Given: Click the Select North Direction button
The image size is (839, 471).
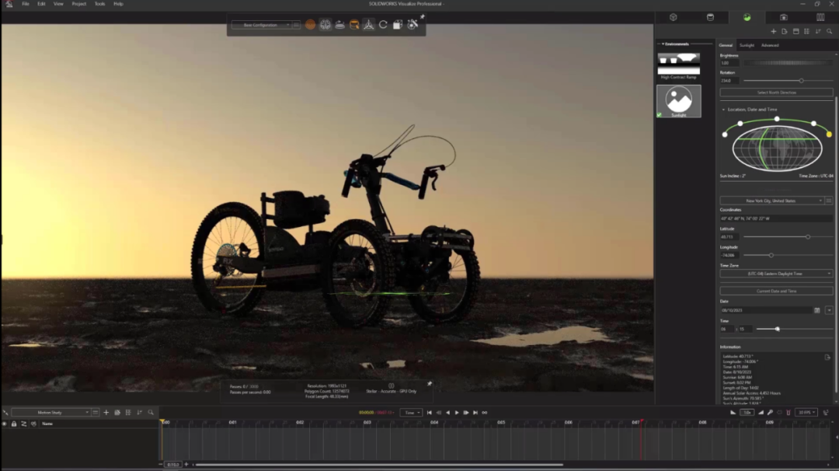Looking at the screenshot, I should (776, 92).
